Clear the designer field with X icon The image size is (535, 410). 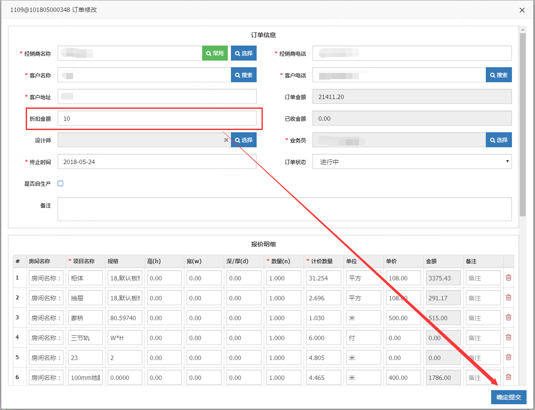click(x=226, y=140)
